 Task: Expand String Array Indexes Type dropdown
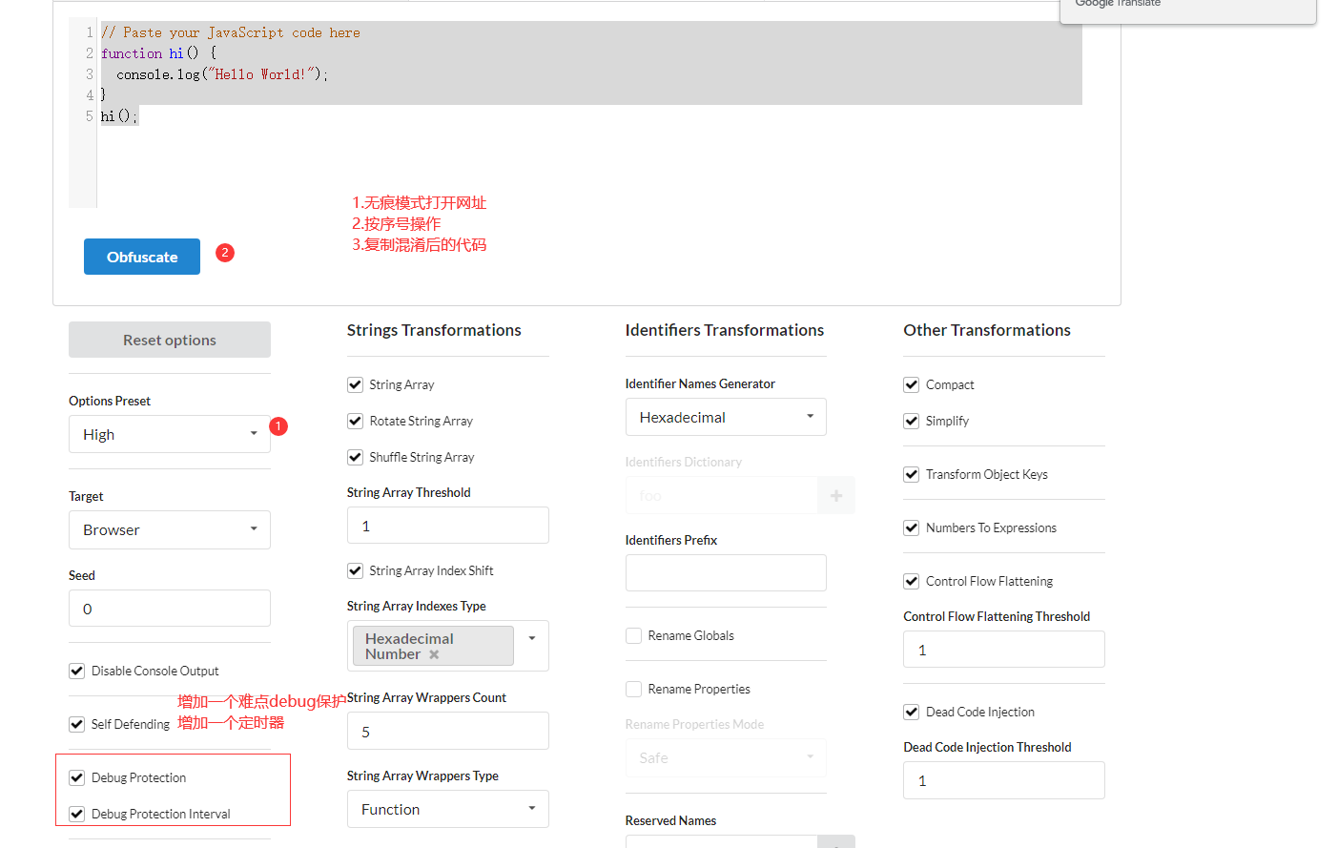(x=532, y=638)
